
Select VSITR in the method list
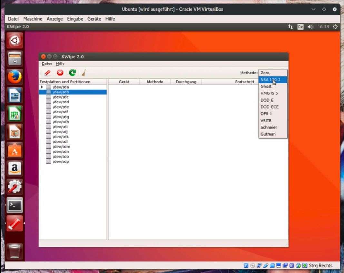[266, 121]
